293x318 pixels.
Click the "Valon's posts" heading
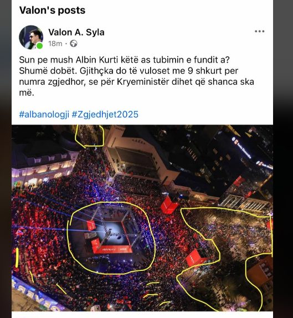pos(52,11)
